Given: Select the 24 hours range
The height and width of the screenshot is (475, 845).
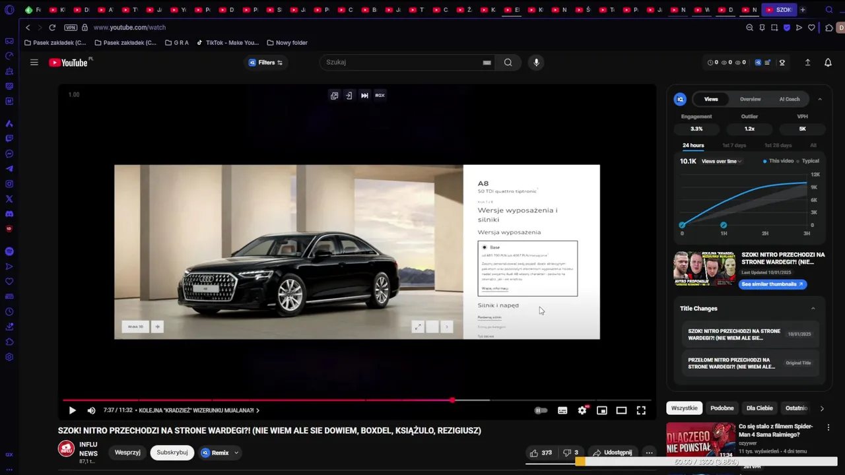Looking at the screenshot, I should 693,145.
